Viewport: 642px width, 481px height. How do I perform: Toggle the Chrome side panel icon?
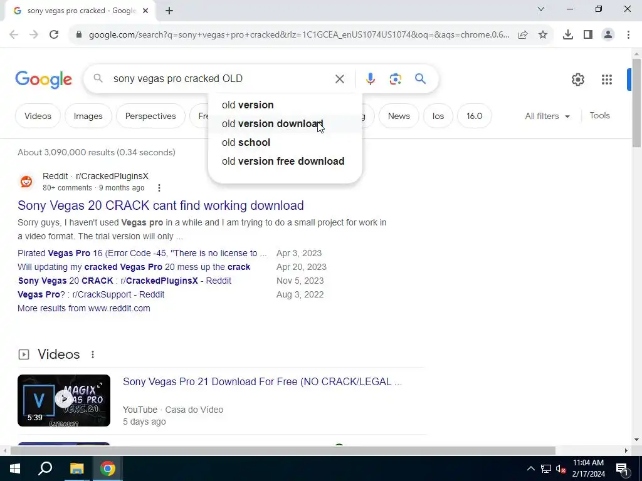588,35
